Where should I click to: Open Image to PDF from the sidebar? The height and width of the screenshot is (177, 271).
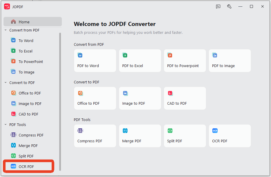[30, 104]
